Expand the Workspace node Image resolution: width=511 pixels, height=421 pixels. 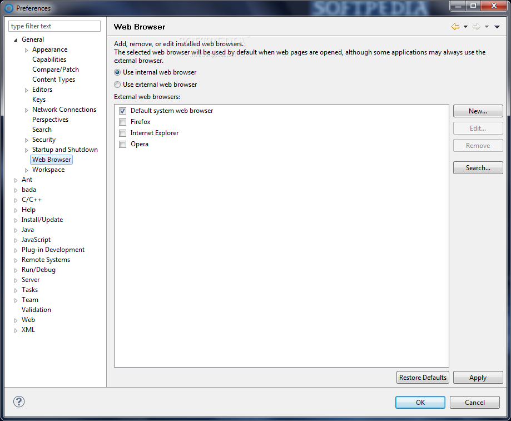pos(26,170)
